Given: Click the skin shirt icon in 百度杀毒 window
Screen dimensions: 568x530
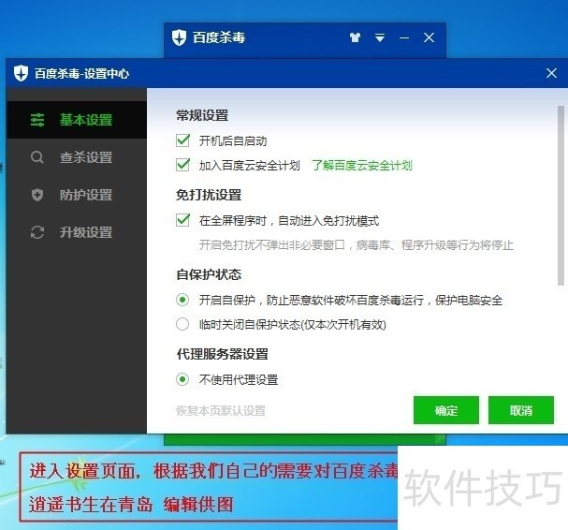Looking at the screenshot, I should [356, 37].
